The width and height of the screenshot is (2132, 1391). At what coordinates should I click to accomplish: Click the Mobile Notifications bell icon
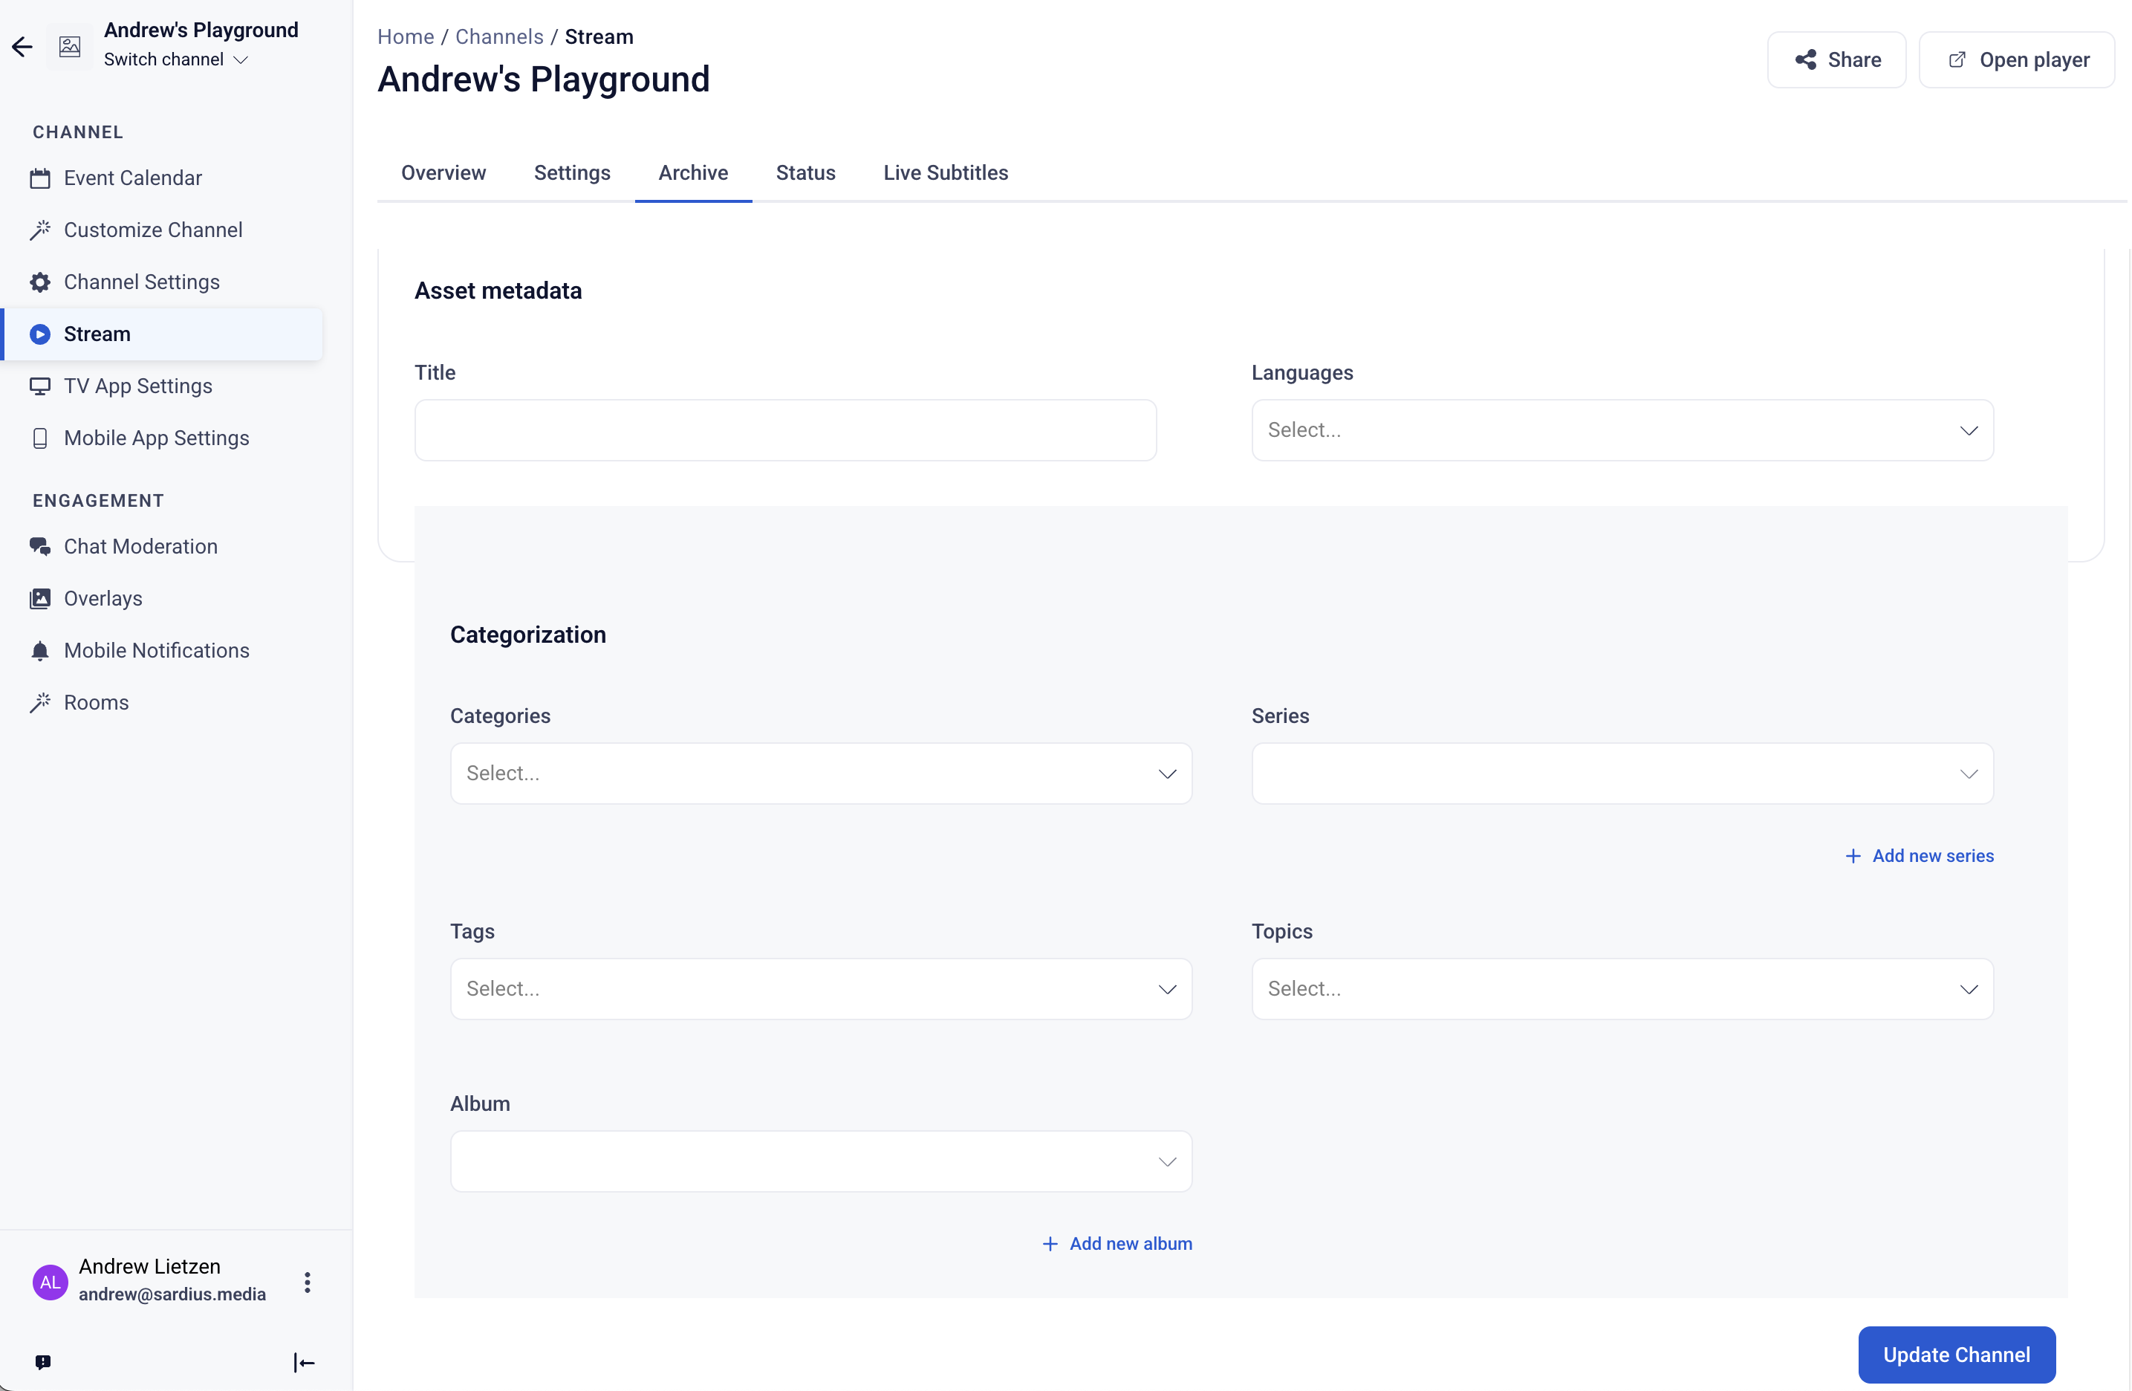[39, 651]
